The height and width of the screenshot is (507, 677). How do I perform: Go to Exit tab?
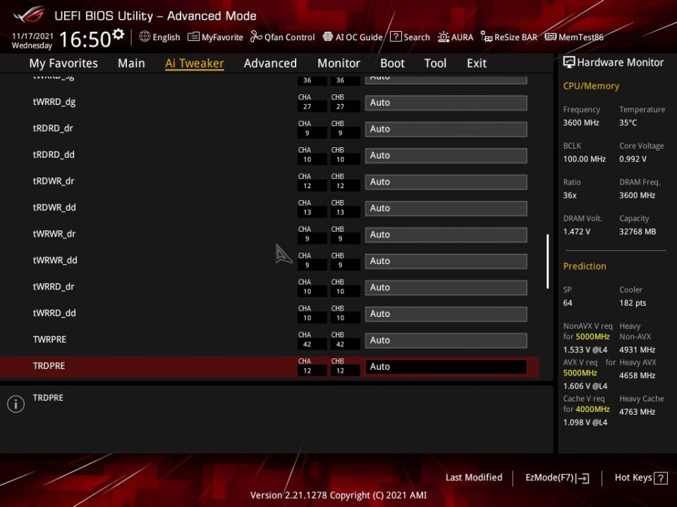click(x=477, y=63)
